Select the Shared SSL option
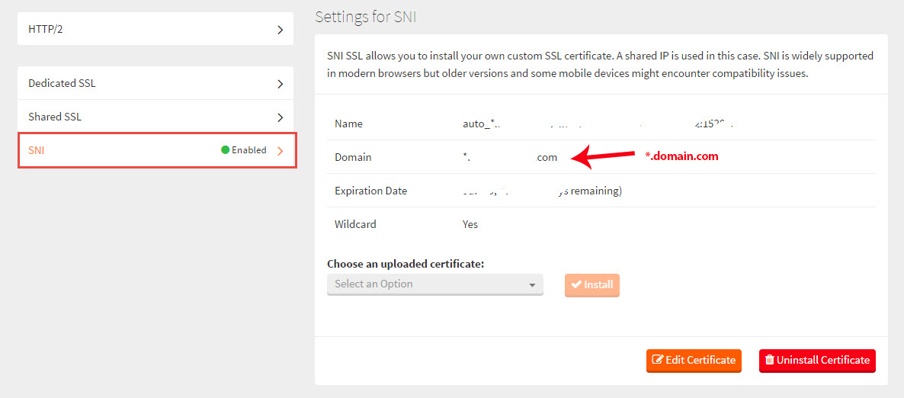This screenshot has height=398, width=904. click(x=155, y=117)
